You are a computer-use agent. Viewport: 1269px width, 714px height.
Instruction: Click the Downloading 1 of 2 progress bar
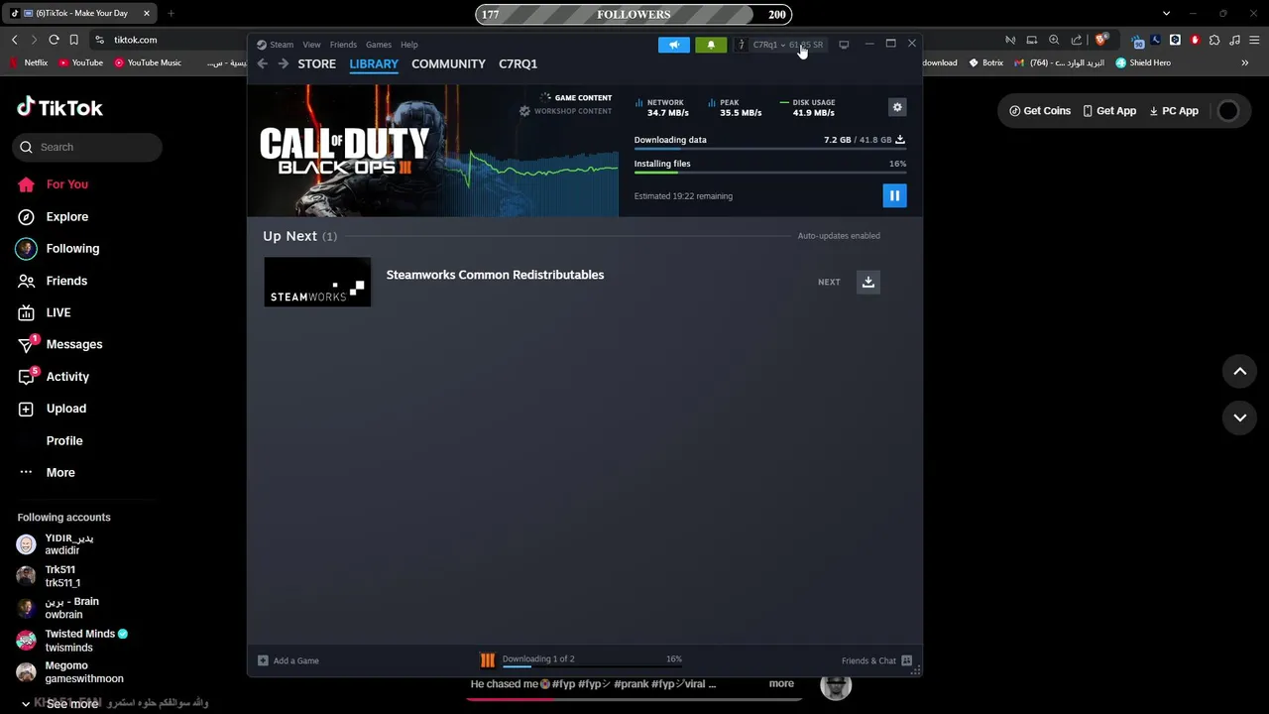click(x=592, y=666)
